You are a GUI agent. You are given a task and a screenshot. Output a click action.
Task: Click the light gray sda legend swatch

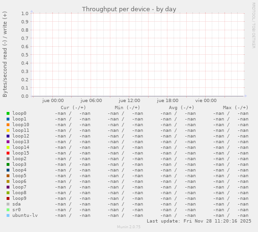[8, 204]
